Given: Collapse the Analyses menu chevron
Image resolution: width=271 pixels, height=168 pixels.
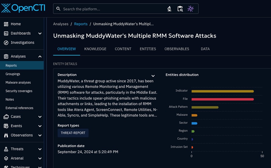Looking at the screenshot, I should coord(40,57).
